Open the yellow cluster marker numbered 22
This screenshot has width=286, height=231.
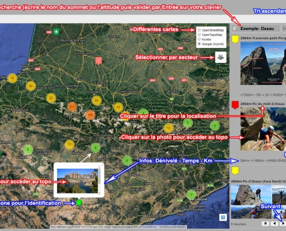[51, 98]
